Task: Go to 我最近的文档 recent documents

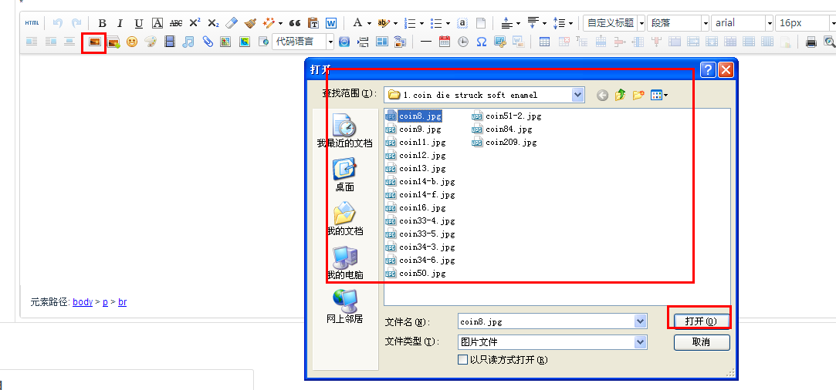Action: (x=344, y=131)
